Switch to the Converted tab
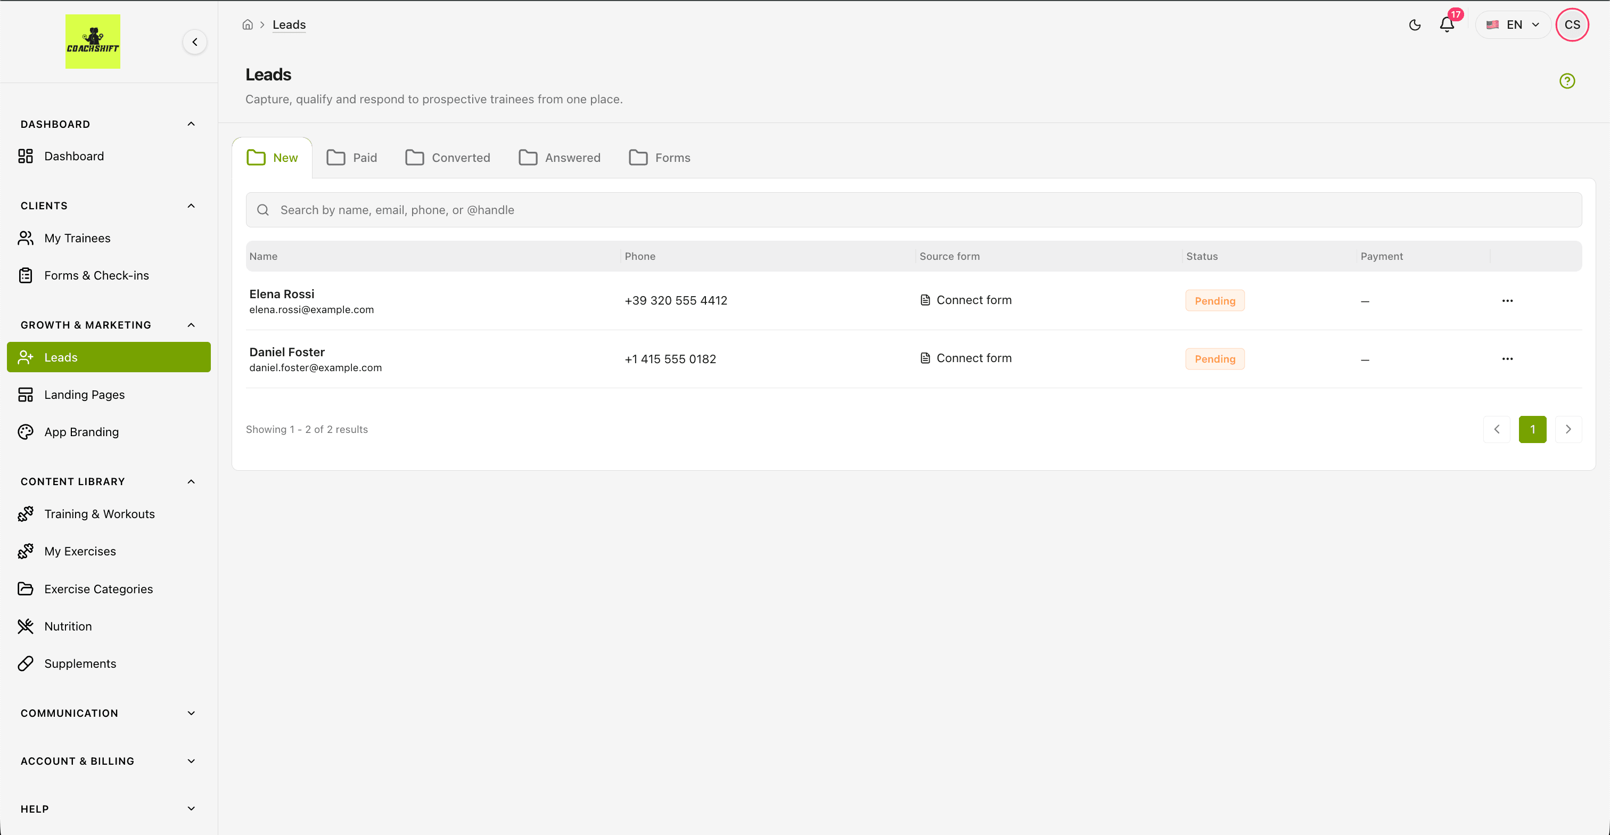 (x=448, y=158)
